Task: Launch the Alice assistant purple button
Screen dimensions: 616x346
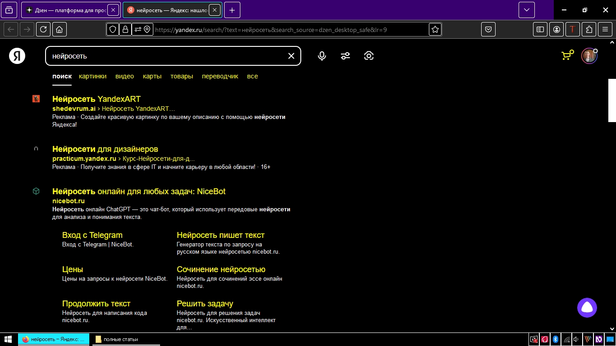Action: (x=587, y=308)
